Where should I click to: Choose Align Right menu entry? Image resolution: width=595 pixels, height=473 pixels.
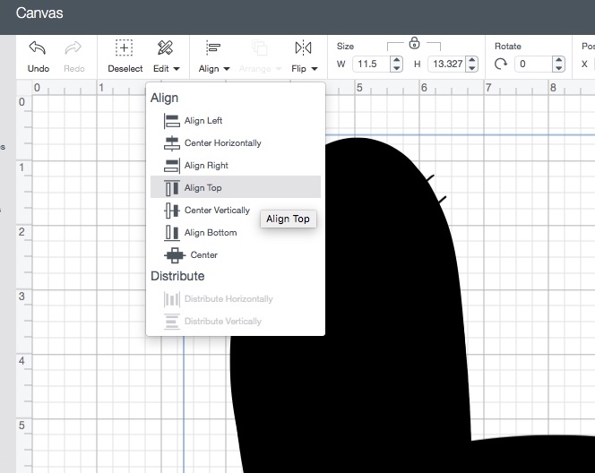236,166
